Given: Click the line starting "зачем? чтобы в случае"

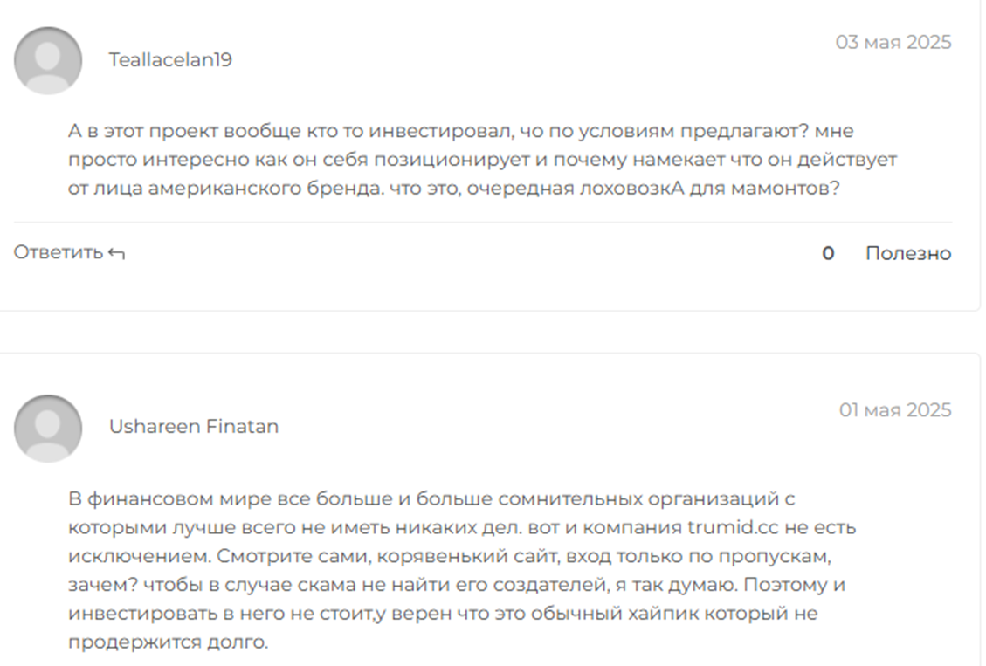Looking at the screenshot, I should tap(456, 584).
